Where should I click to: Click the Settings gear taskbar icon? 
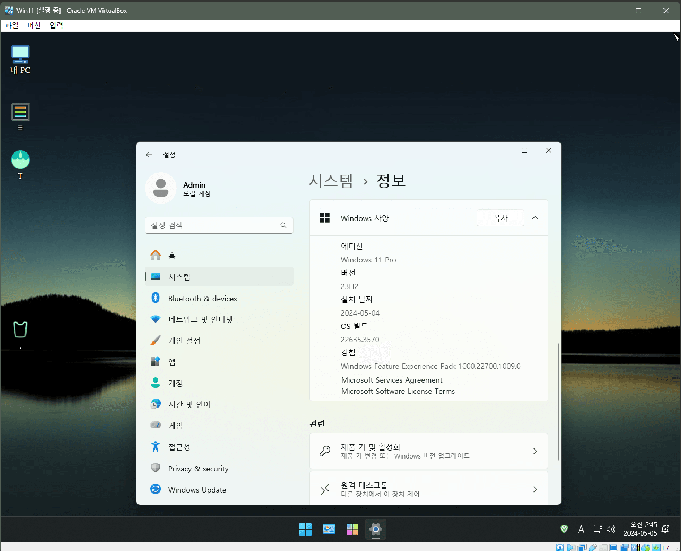point(376,529)
